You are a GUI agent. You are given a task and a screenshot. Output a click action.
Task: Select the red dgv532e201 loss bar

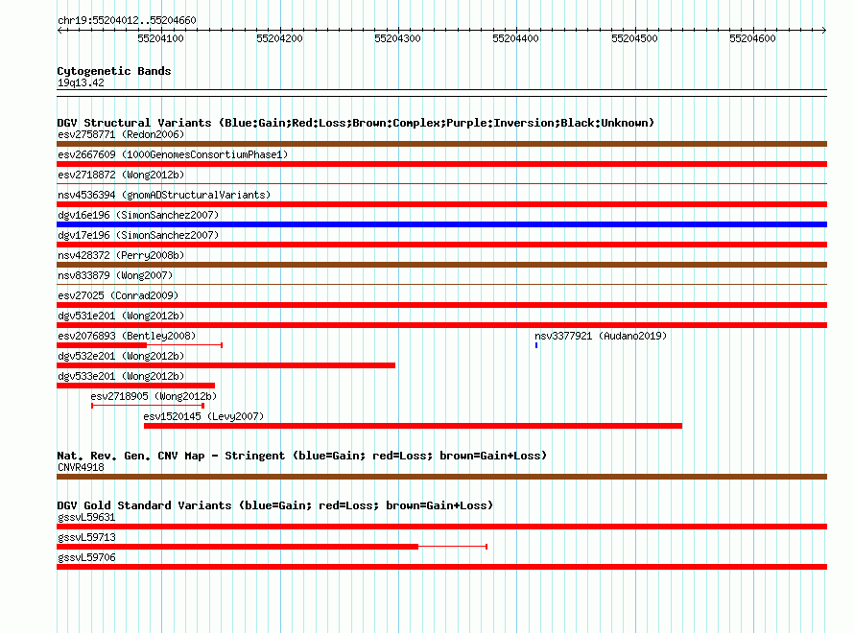226,365
